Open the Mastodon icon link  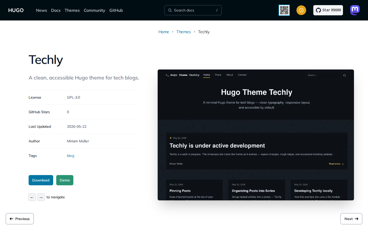[355, 10]
